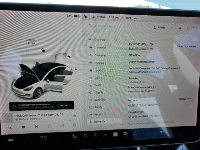Tap Profile in the top status bar

[x=98, y=17]
